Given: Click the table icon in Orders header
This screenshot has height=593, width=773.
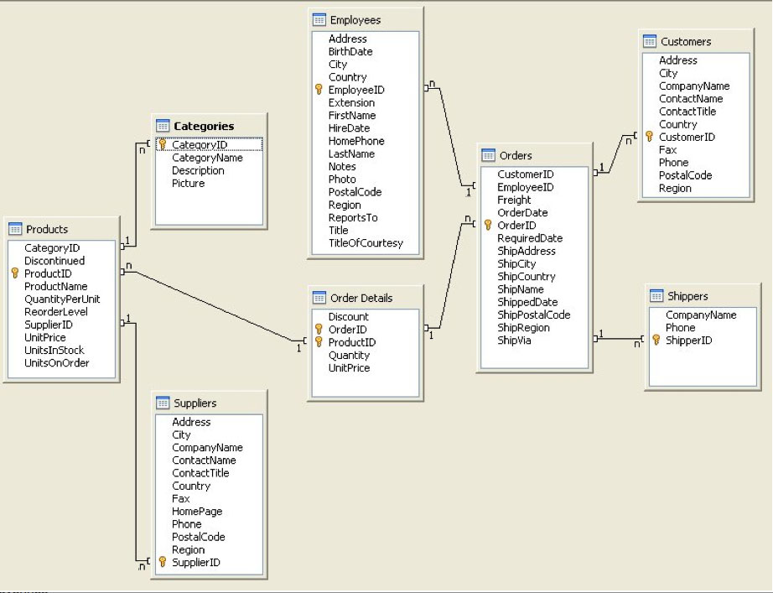Looking at the screenshot, I should pyautogui.click(x=488, y=155).
